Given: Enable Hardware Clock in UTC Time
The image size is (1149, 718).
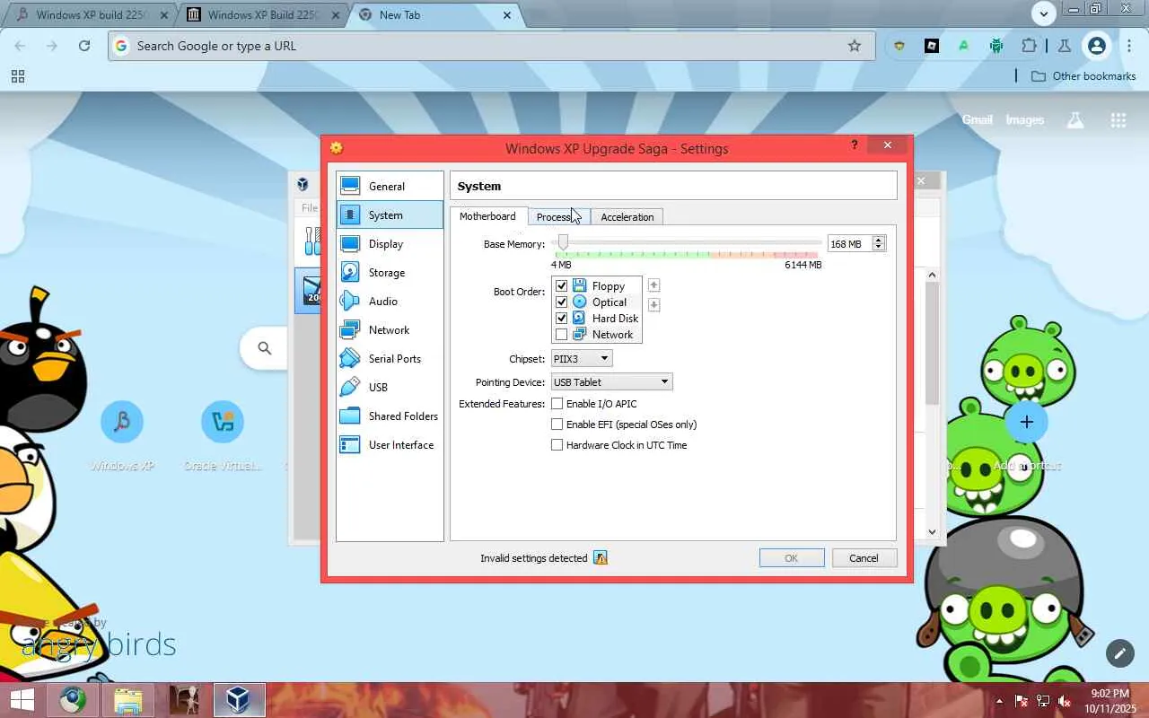Looking at the screenshot, I should coord(557,445).
